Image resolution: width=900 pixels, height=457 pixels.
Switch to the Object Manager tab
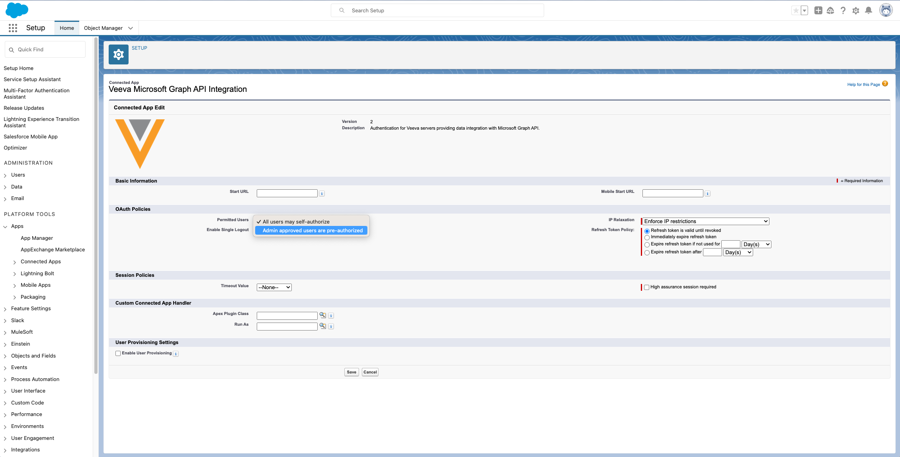(x=103, y=28)
